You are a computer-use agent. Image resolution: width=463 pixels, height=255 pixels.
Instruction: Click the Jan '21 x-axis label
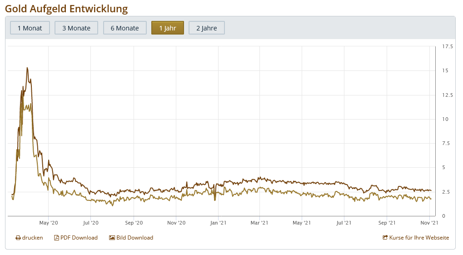pyautogui.click(x=218, y=223)
